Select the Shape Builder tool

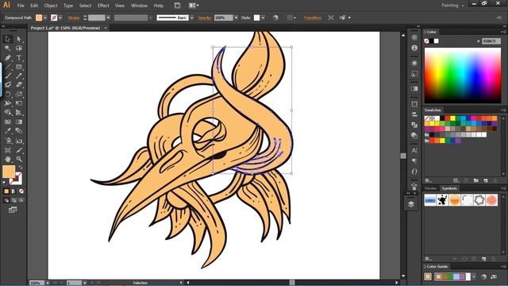click(8, 113)
